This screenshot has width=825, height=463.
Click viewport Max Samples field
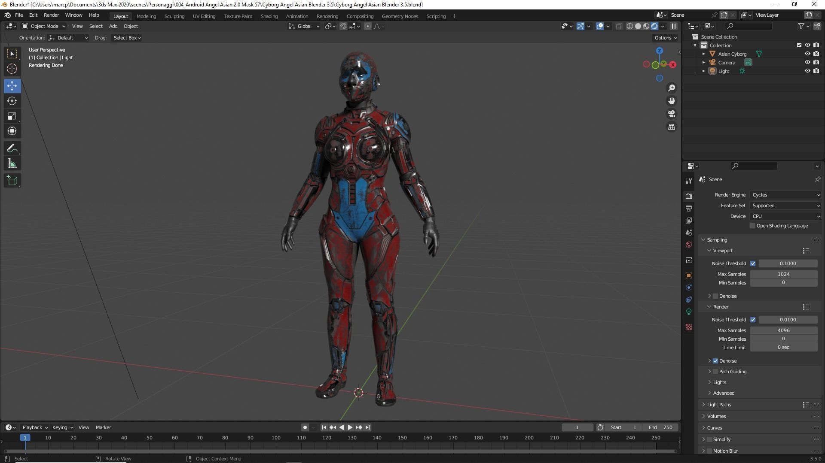(784, 274)
